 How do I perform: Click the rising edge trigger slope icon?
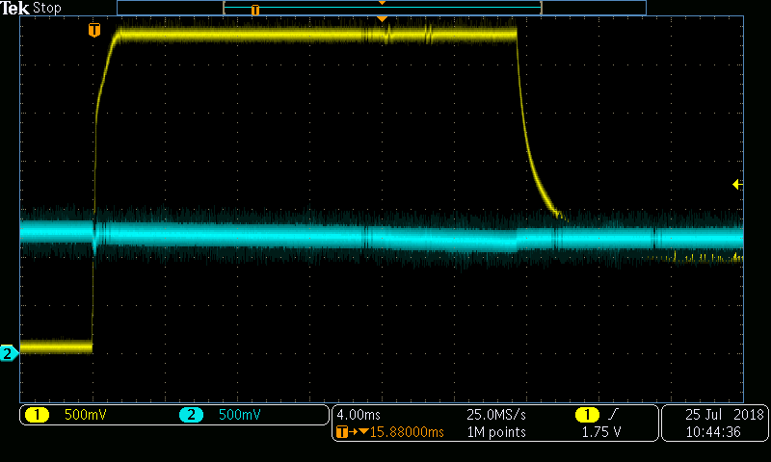click(613, 415)
